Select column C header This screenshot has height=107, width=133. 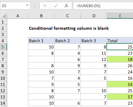(68, 16)
